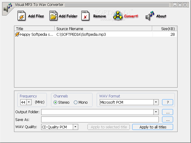Expand the Output Folder dropdown arrow
This screenshot has height=143, width=191.
click(156, 112)
